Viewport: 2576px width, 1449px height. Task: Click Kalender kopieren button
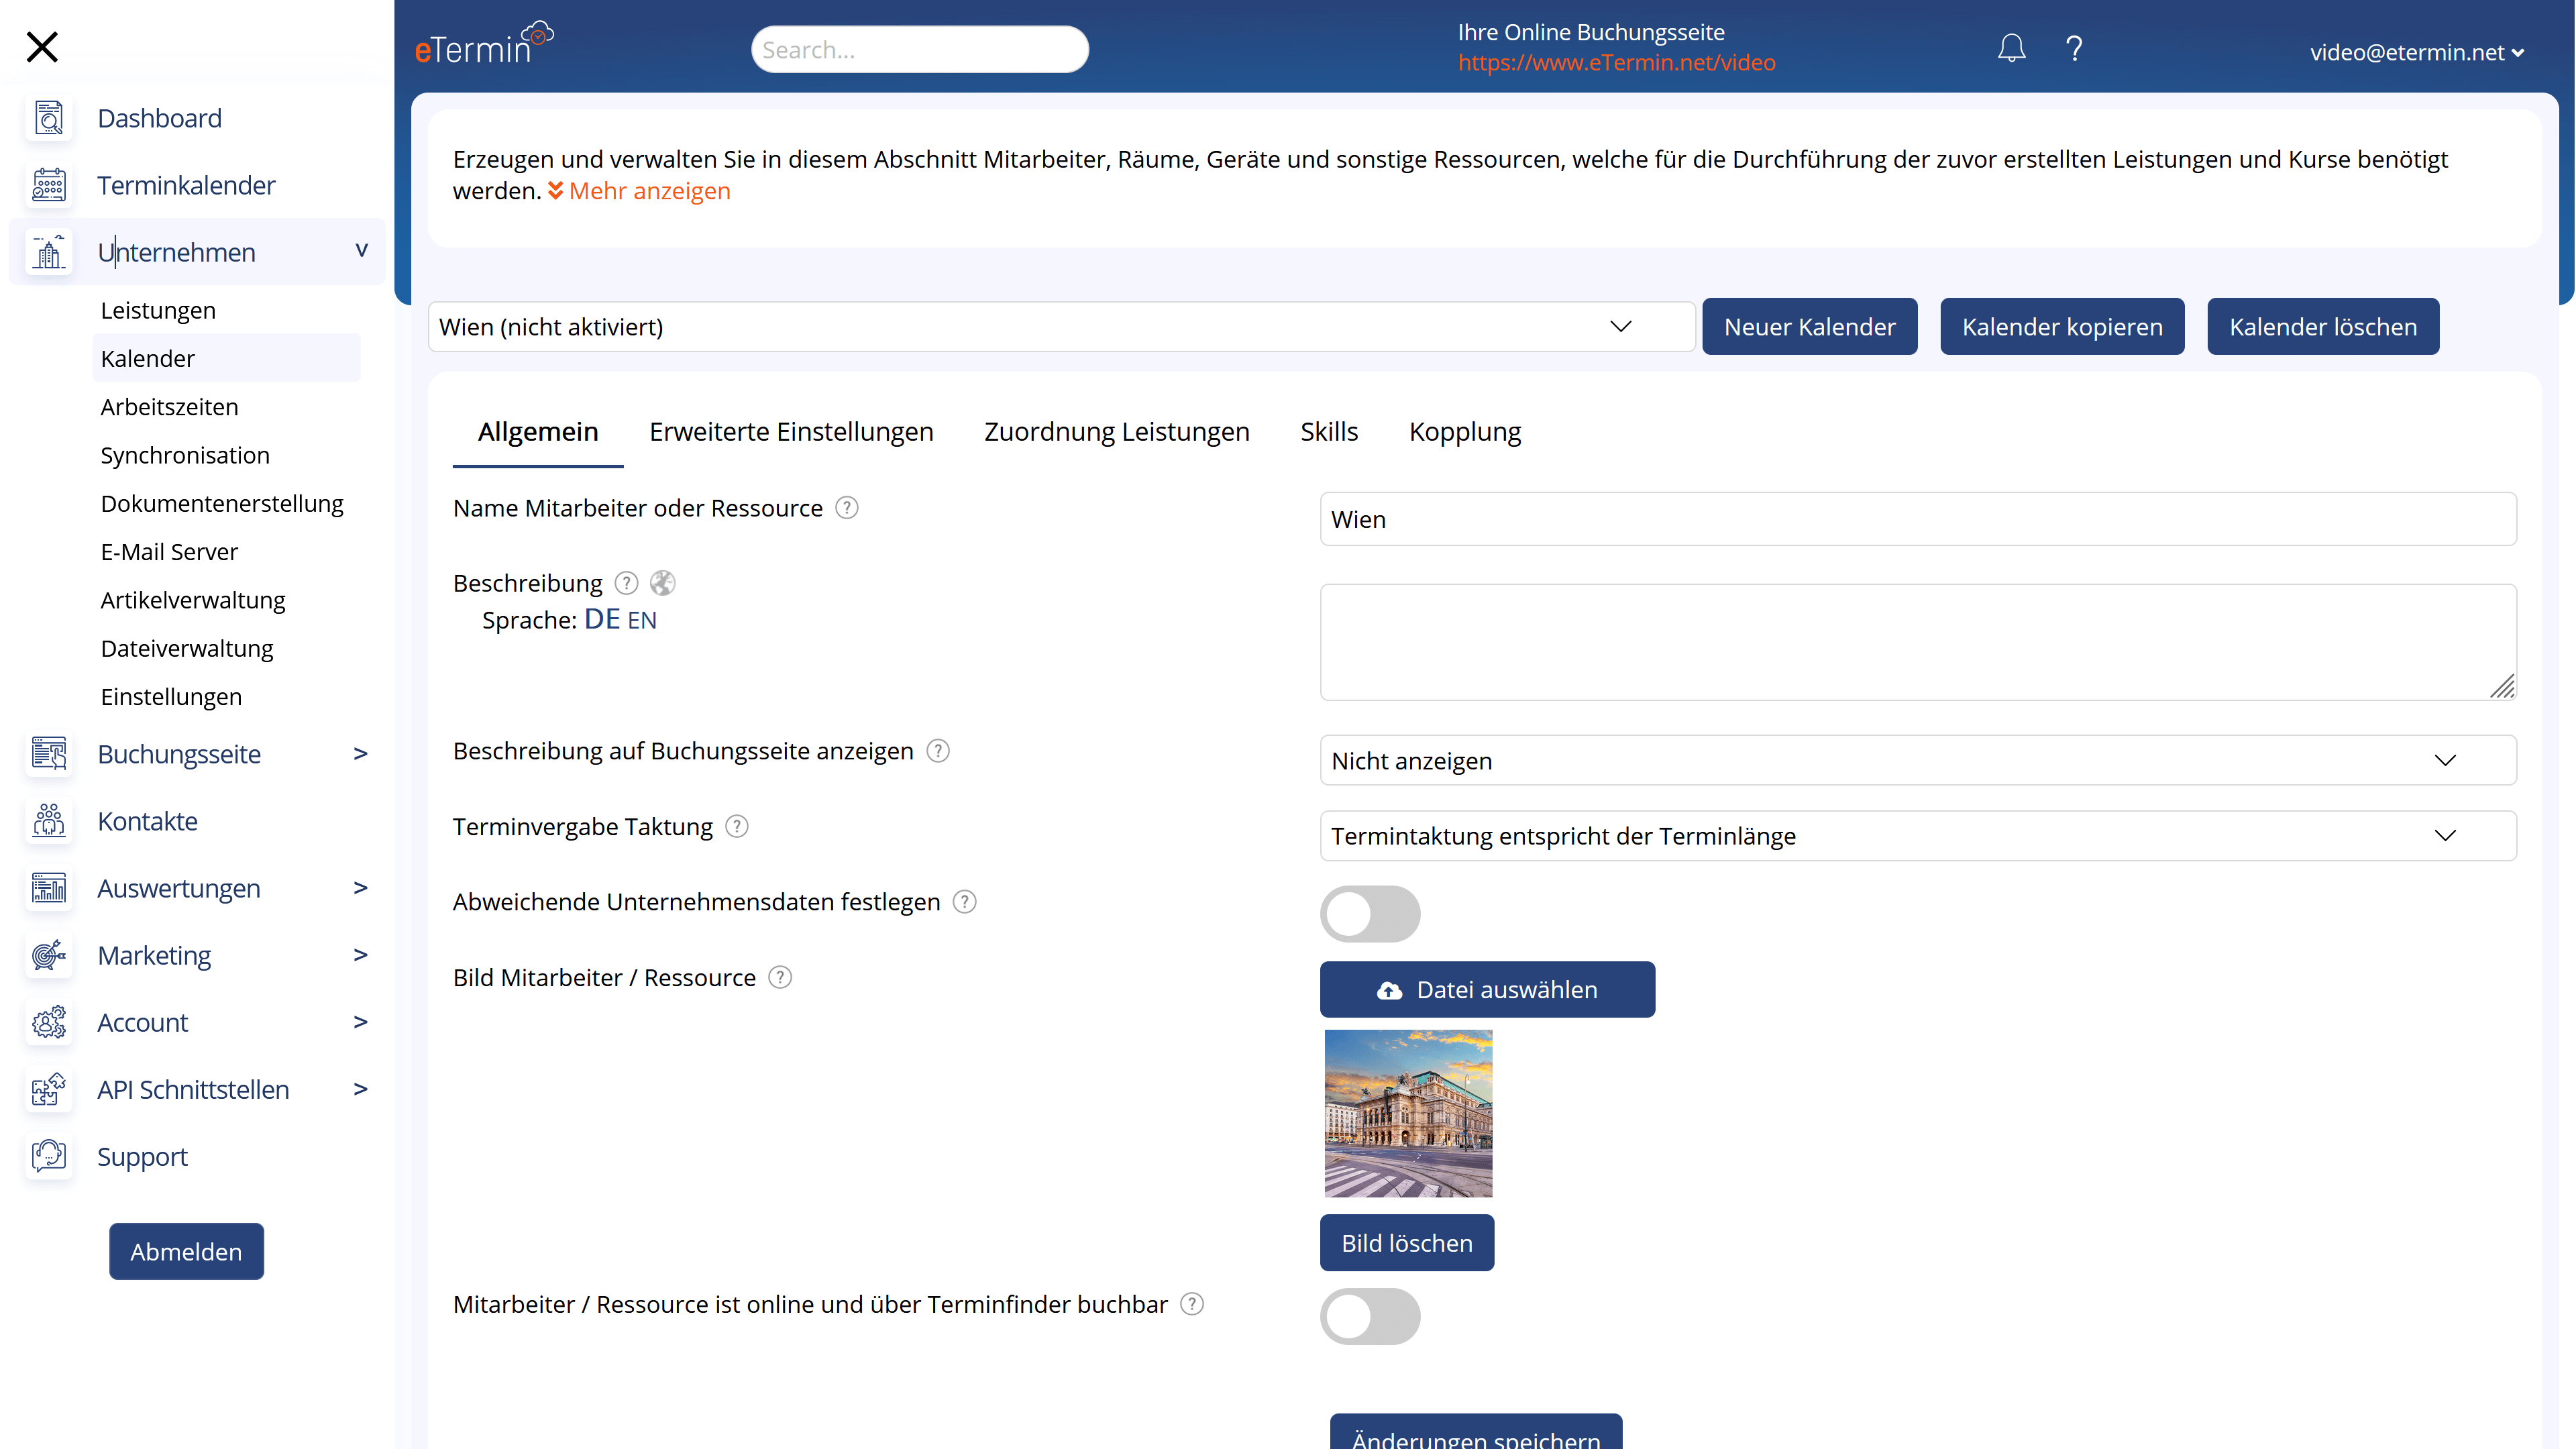coord(2061,325)
